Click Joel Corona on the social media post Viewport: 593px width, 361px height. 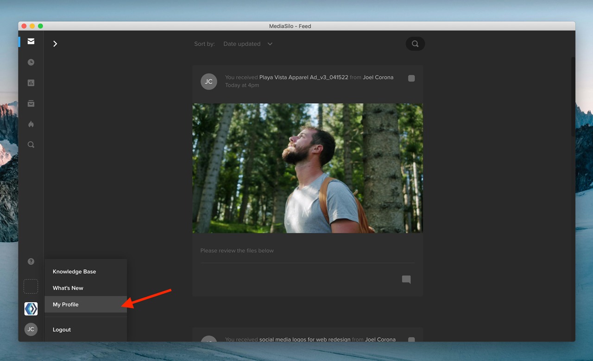pos(380,339)
